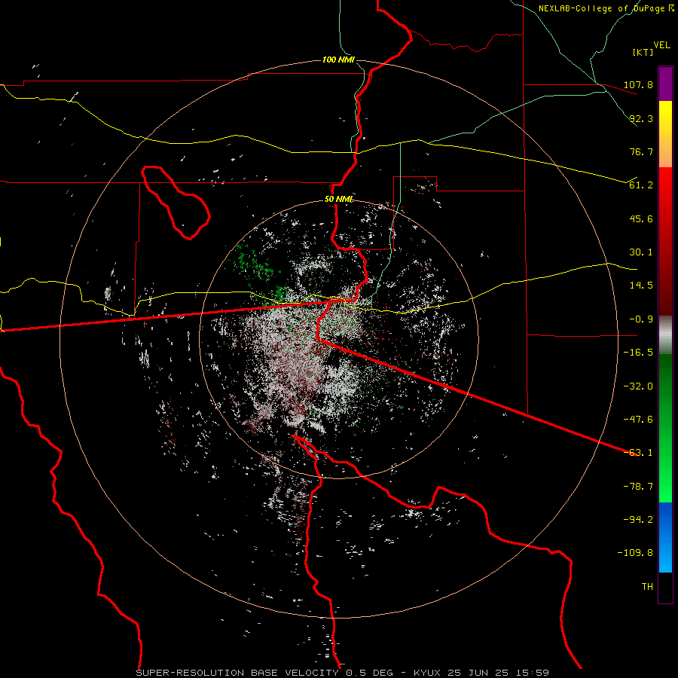Pick the green segment of the color bar
Image resolution: width=678 pixels, height=678 pixels.
(665, 428)
